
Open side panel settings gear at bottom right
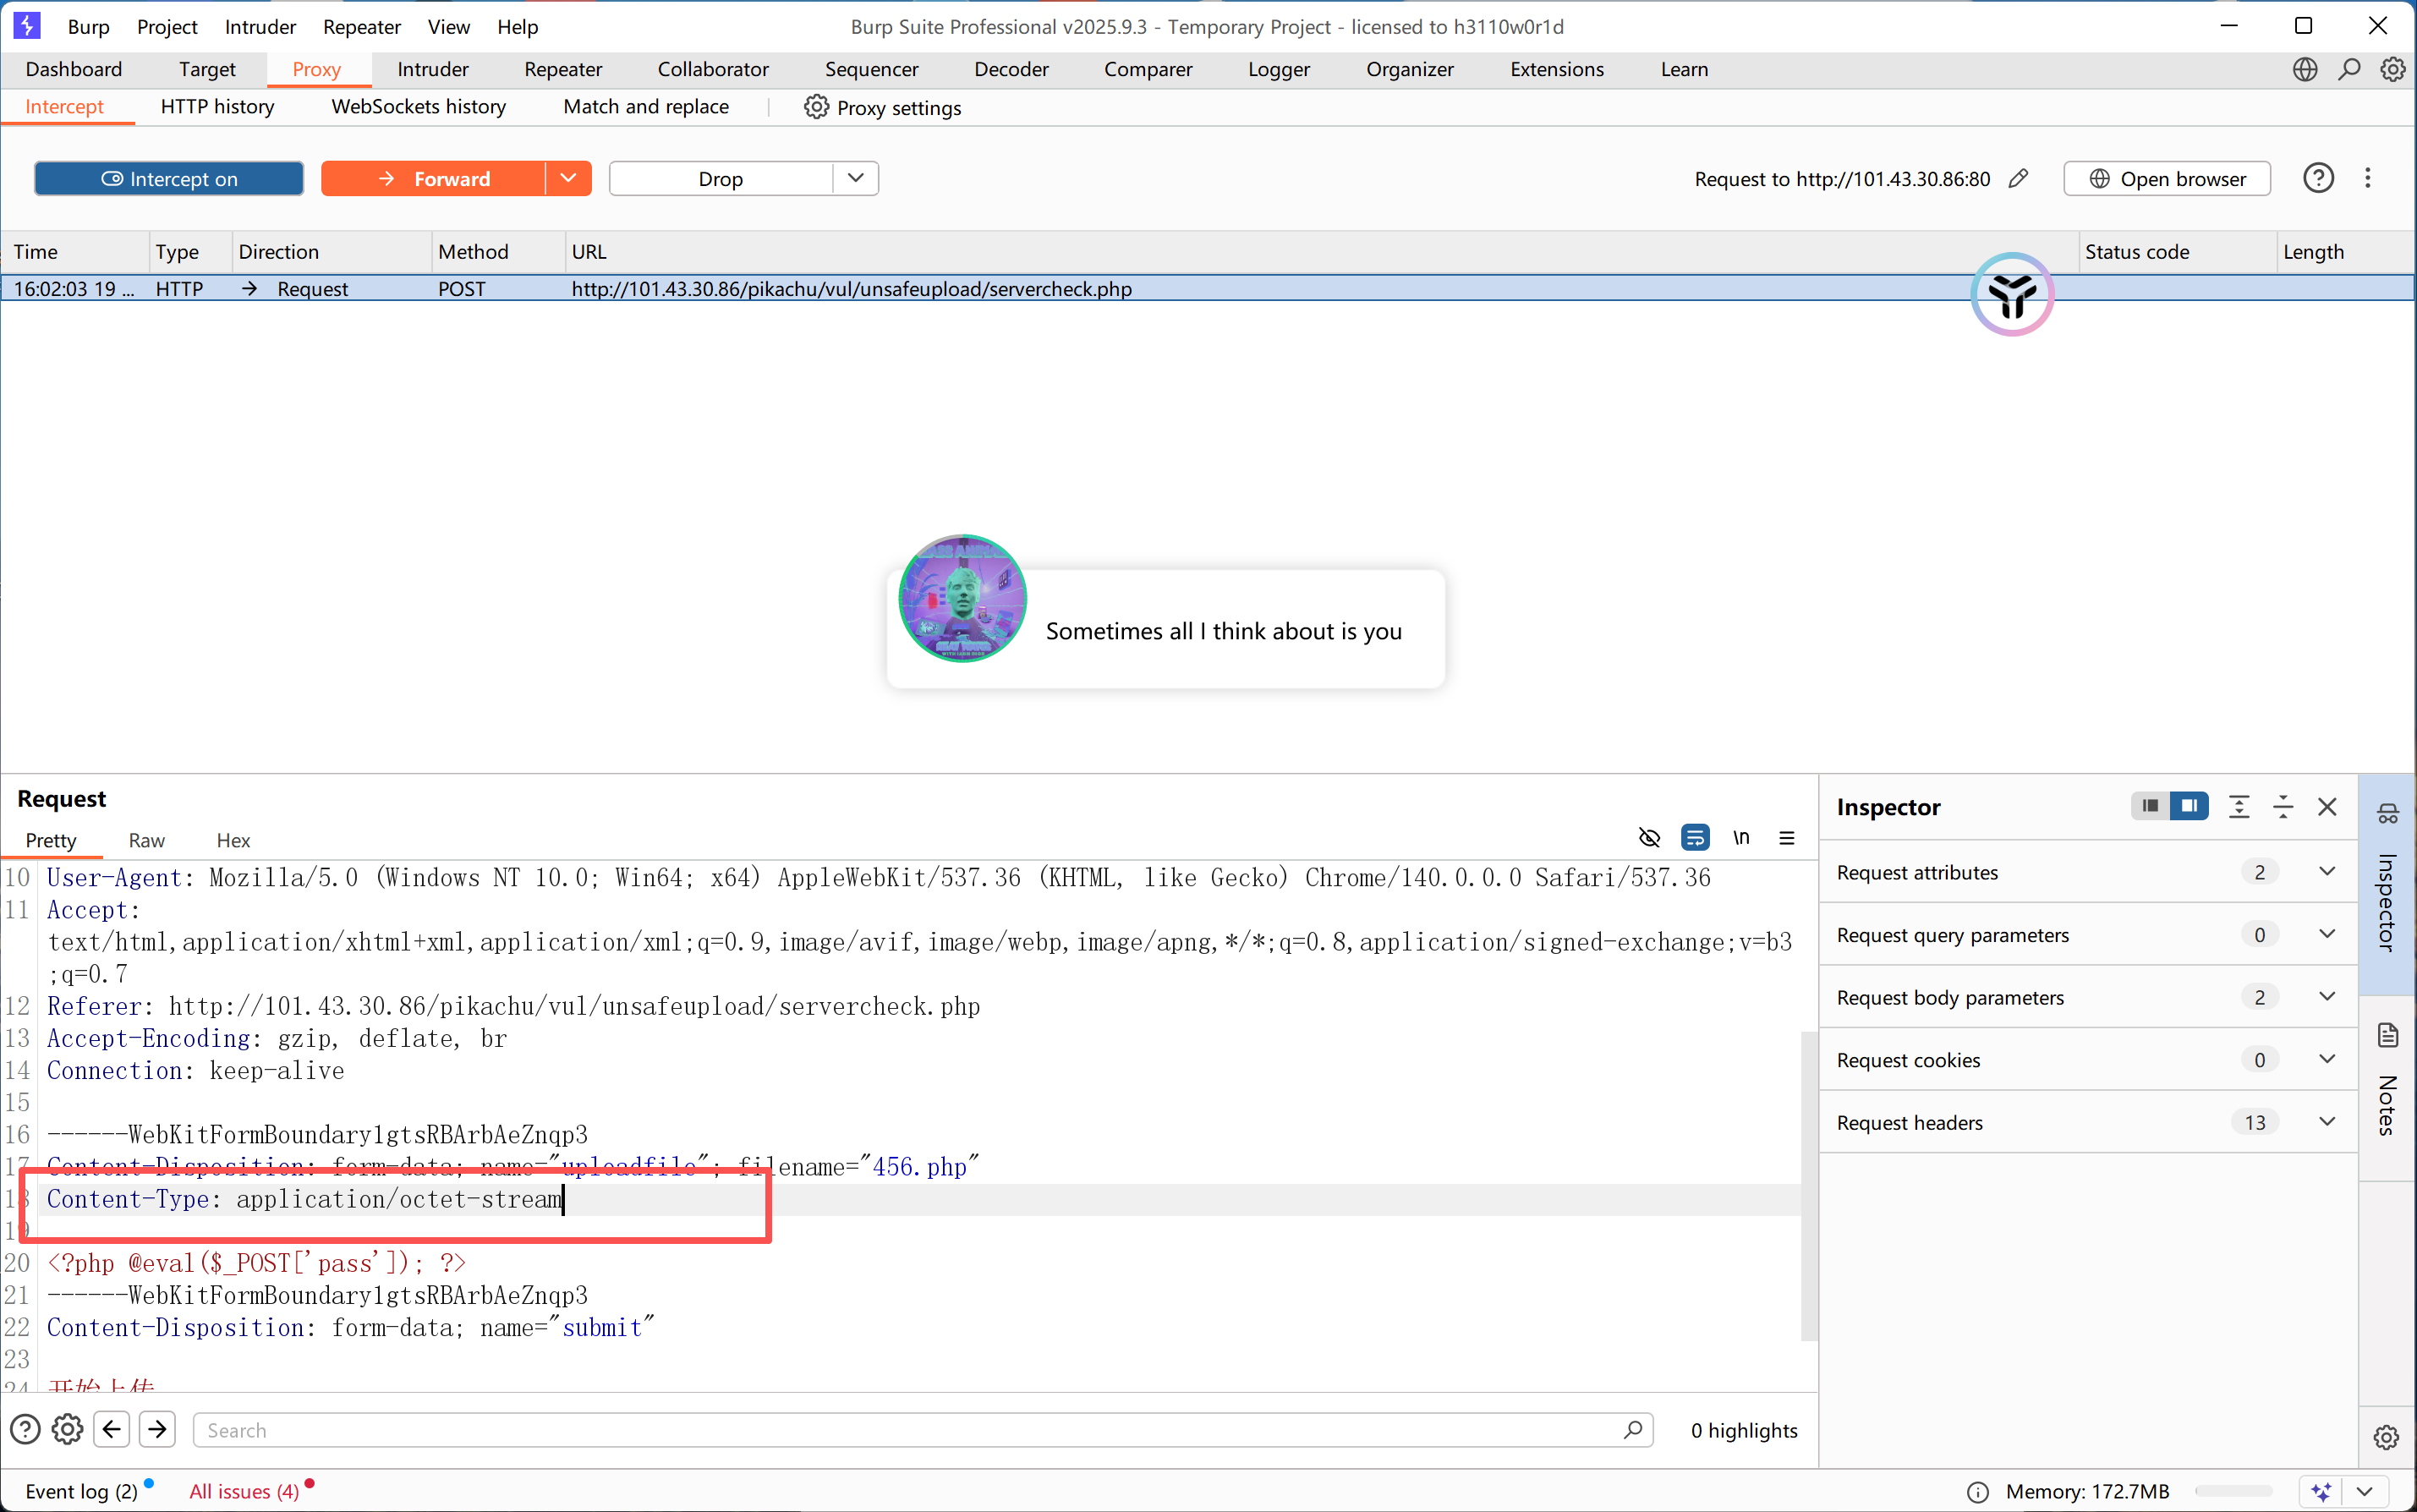(2386, 1437)
